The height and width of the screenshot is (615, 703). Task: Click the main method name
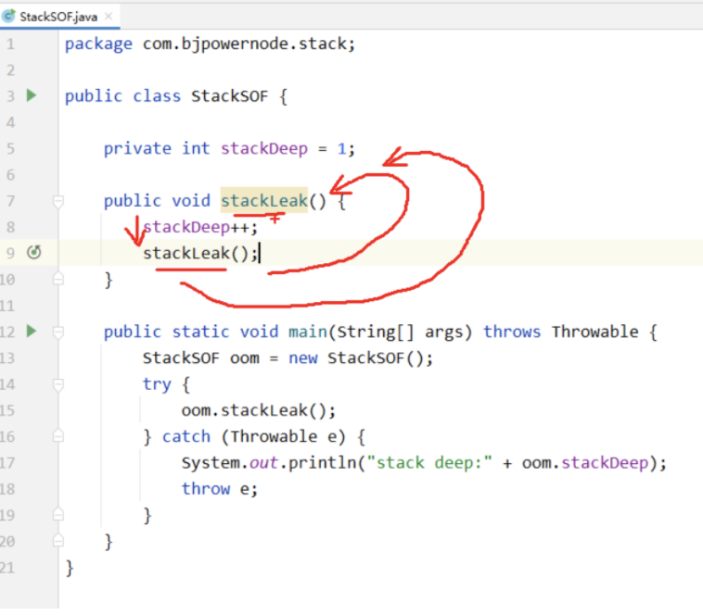click(308, 332)
